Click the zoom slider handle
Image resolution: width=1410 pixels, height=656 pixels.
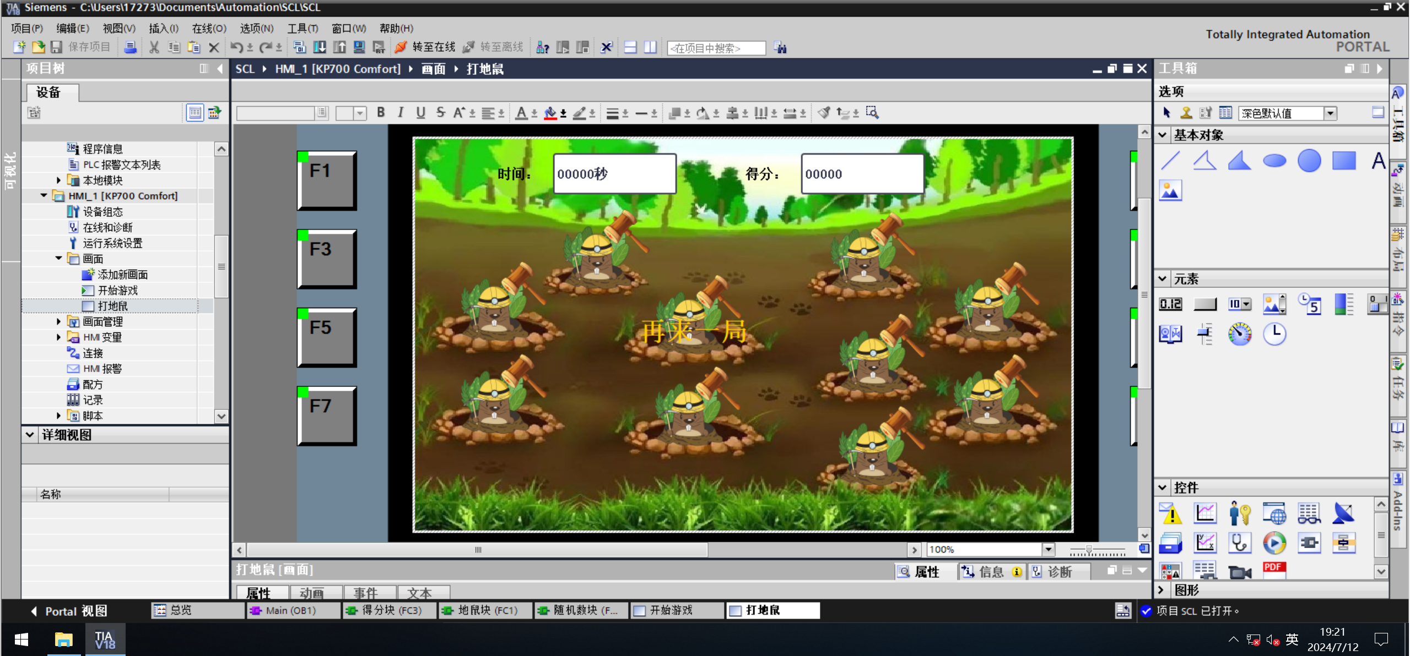[x=1089, y=549]
